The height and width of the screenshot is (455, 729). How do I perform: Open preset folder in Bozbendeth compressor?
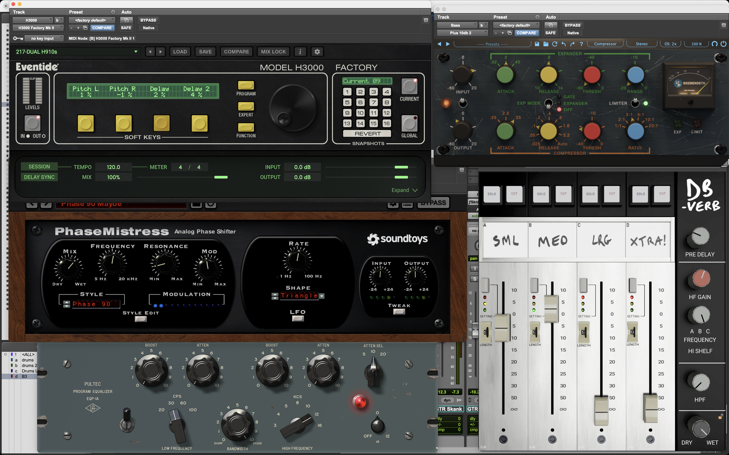pyautogui.click(x=546, y=44)
